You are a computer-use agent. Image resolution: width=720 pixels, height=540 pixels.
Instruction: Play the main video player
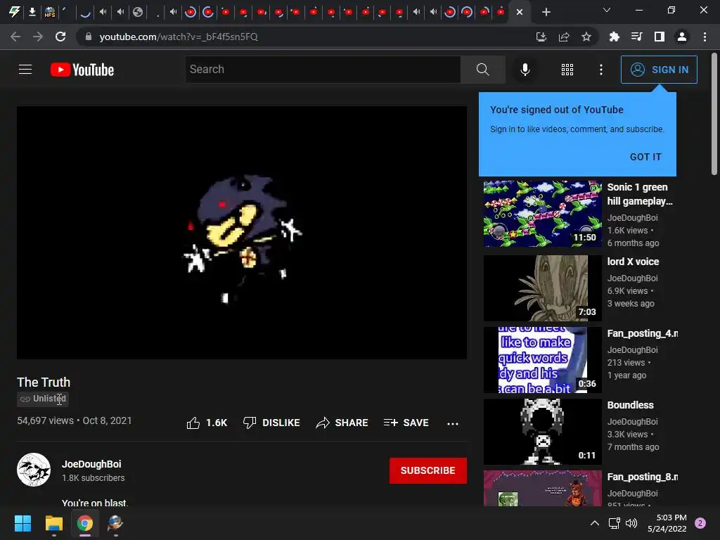click(x=242, y=232)
